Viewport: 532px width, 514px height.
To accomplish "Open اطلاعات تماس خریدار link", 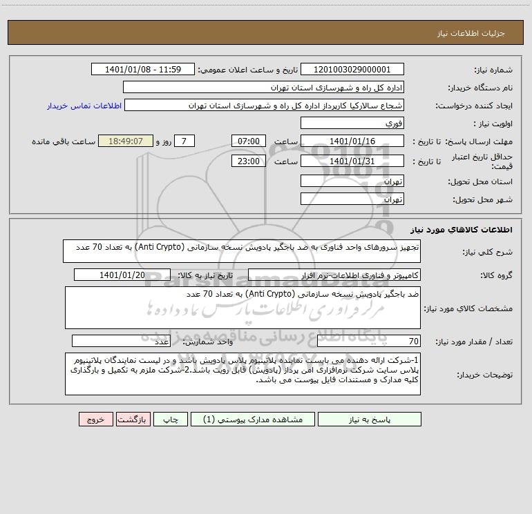I will click(x=84, y=106).
